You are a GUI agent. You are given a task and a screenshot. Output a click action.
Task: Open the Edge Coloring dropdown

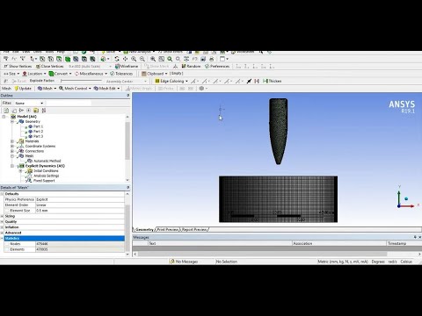171,81
